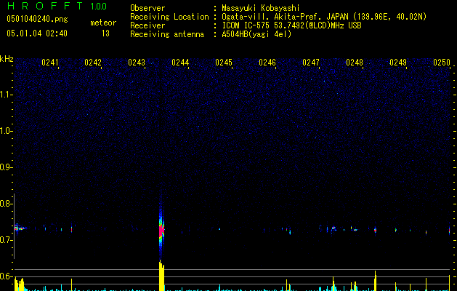Click the timestamp 05.01.04 02:40
The height and width of the screenshot is (291, 457).
pos(37,33)
